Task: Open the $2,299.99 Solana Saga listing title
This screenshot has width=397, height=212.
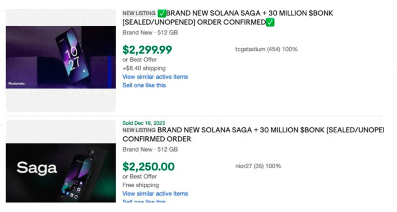Action: coord(227,18)
